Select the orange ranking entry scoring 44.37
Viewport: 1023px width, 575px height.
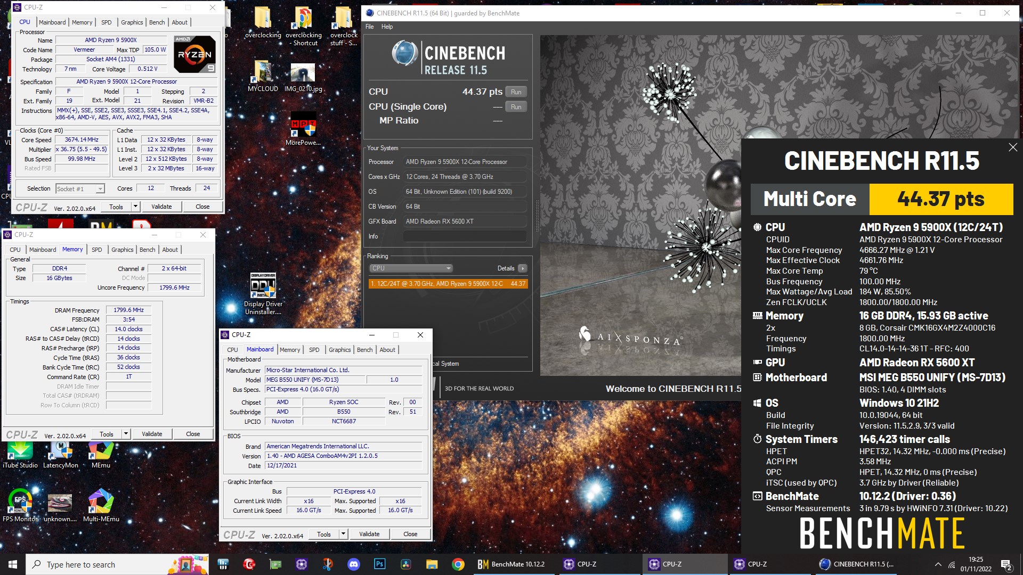click(x=448, y=284)
